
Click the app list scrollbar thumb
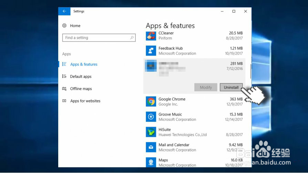[x=251, y=71]
